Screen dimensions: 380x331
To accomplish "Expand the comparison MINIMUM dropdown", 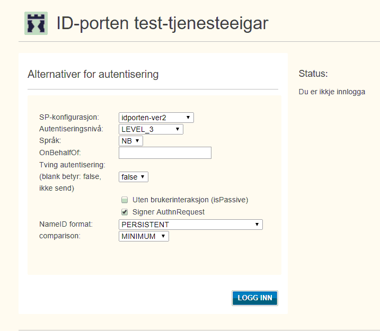I will (144, 236).
